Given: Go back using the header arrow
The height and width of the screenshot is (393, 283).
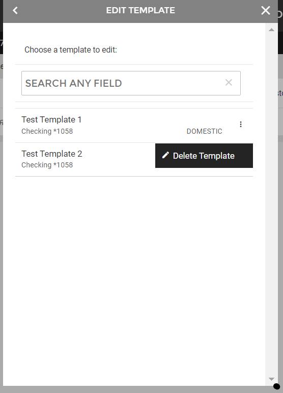Looking at the screenshot, I should tap(15, 10).
